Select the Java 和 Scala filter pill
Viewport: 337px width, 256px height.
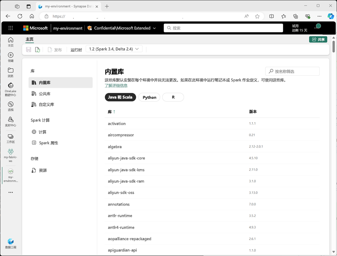coord(121,97)
